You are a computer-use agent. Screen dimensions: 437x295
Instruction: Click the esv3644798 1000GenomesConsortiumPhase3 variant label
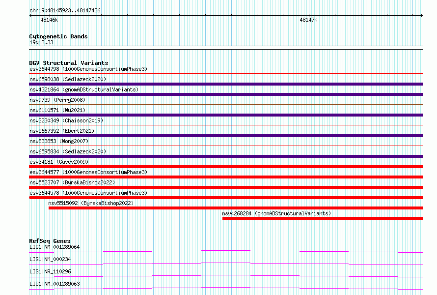(88, 69)
